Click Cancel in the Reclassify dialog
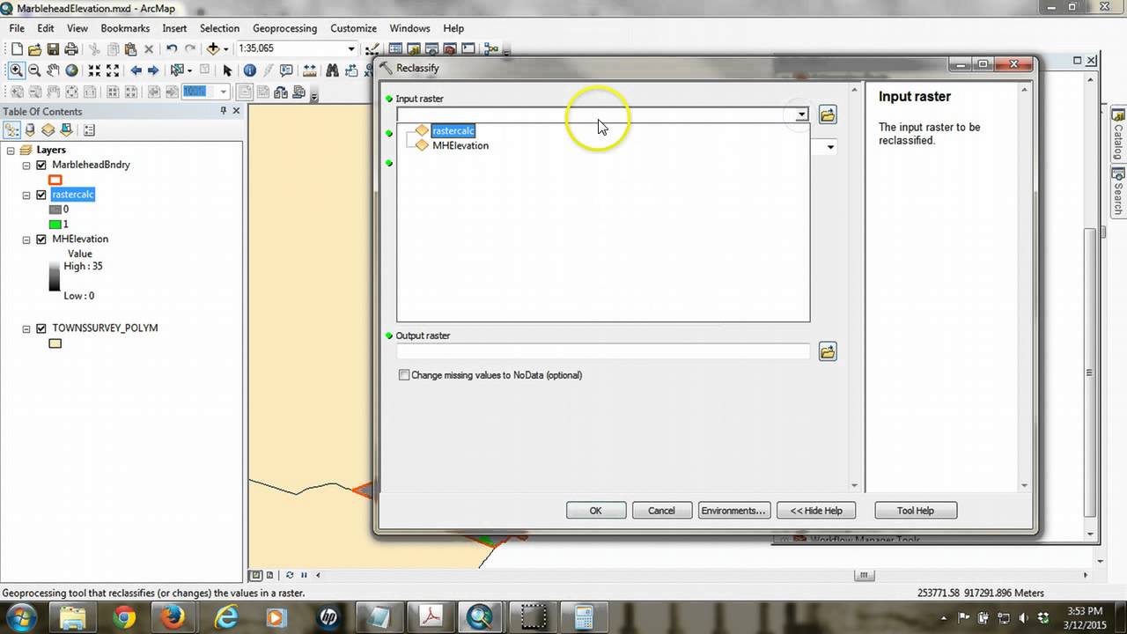Image resolution: width=1127 pixels, height=634 pixels. [x=661, y=511]
